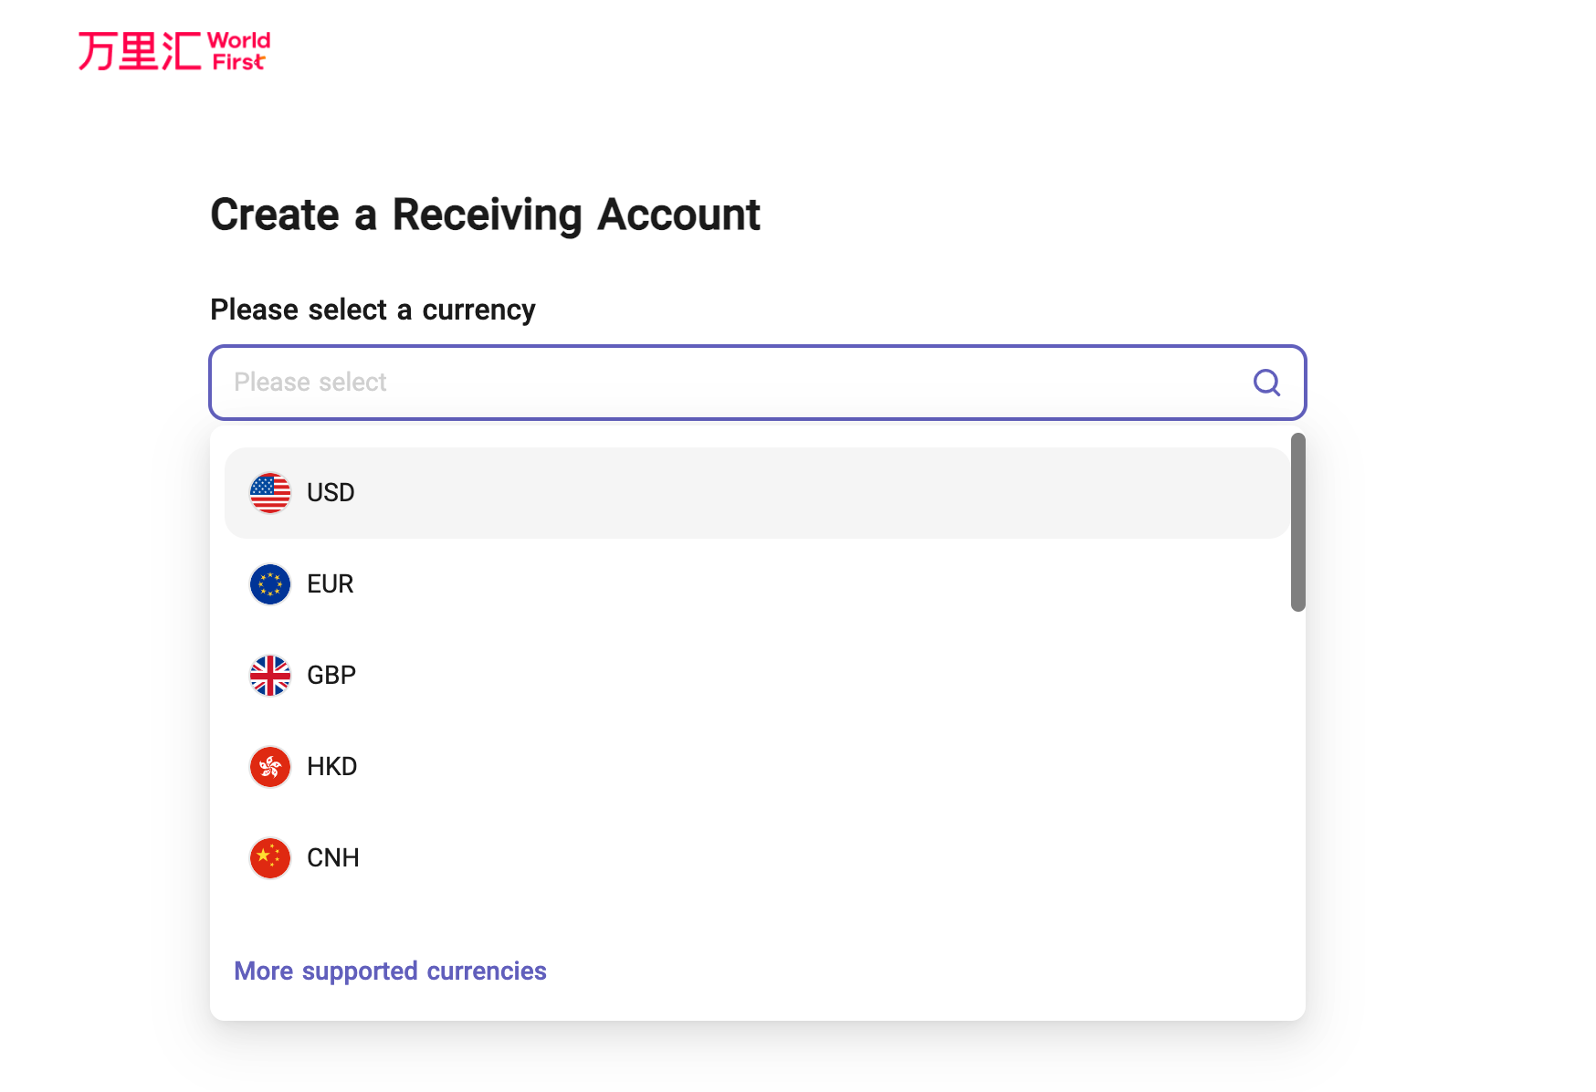Click the China flag icon
The width and height of the screenshot is (1596, 1092).
(270, 858)
